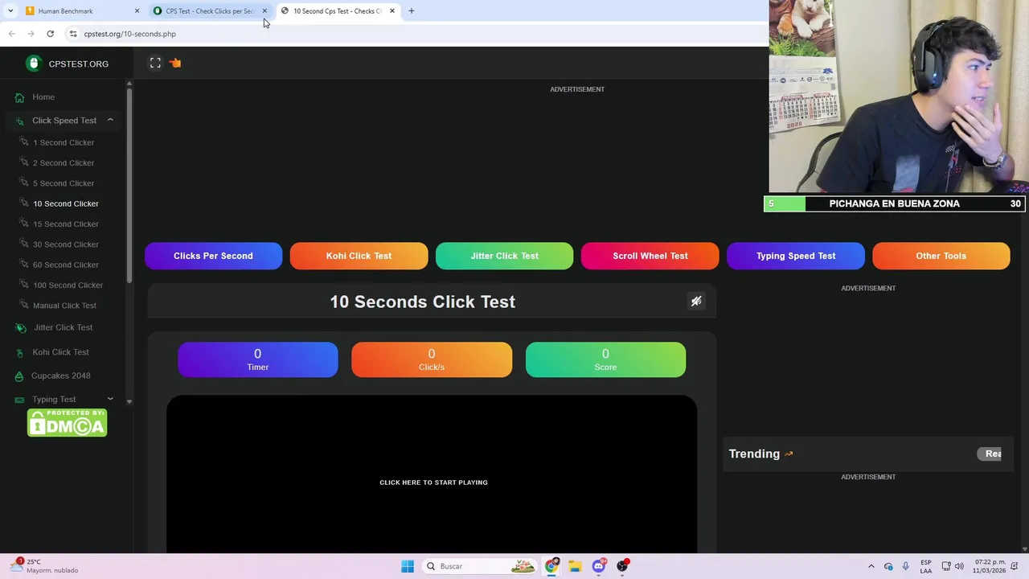Viewport: 1029px width, 579px height.
Task: Toggle the sound mute icon
Action: tap(696, 301)
